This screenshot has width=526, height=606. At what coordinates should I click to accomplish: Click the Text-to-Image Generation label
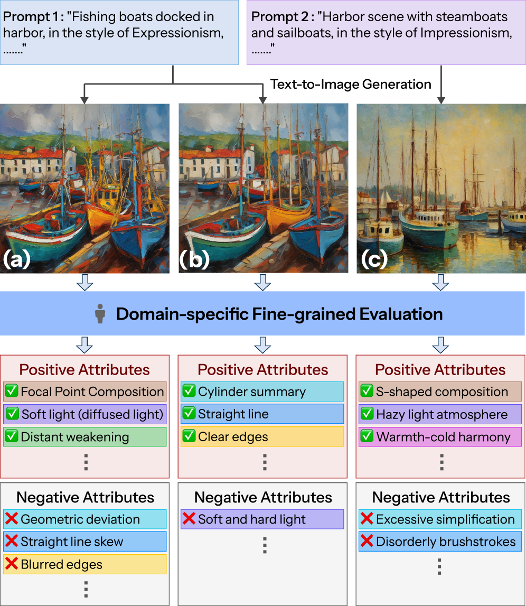[x=351, y=84]
